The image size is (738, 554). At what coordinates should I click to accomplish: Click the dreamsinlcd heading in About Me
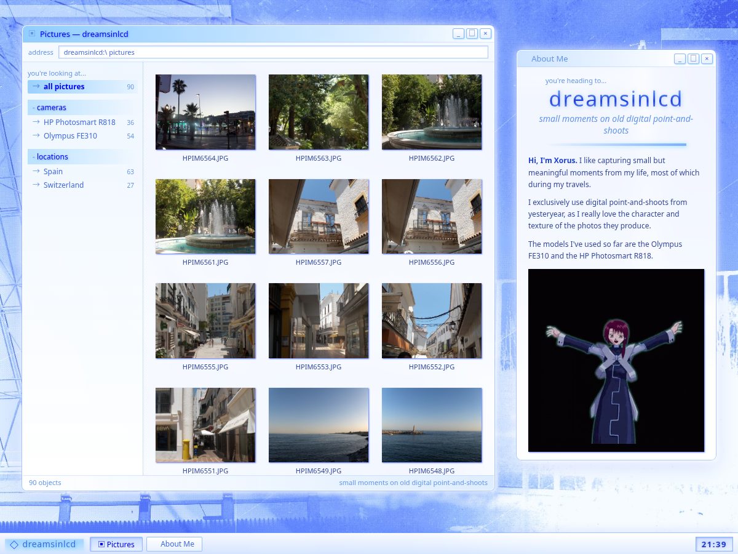click(x=616, y=98)
